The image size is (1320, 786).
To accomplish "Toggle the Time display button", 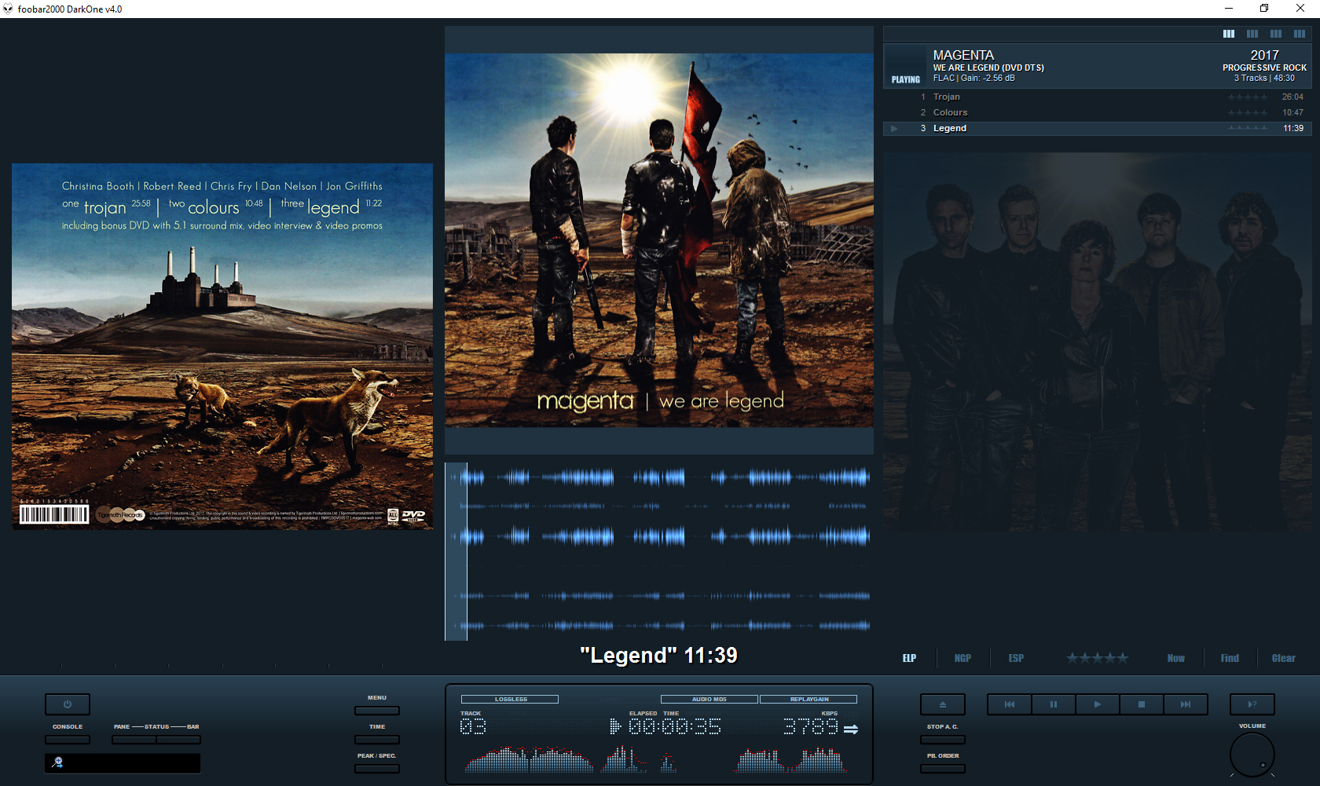I will click(377, 740).
